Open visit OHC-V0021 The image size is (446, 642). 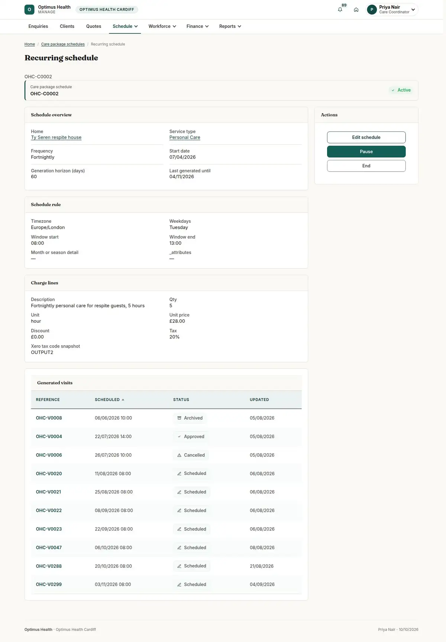48,492
